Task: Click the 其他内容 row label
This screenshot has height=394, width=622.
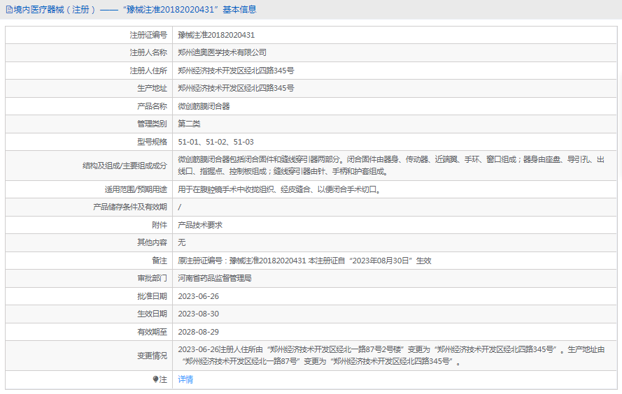Action: [152, 242]
